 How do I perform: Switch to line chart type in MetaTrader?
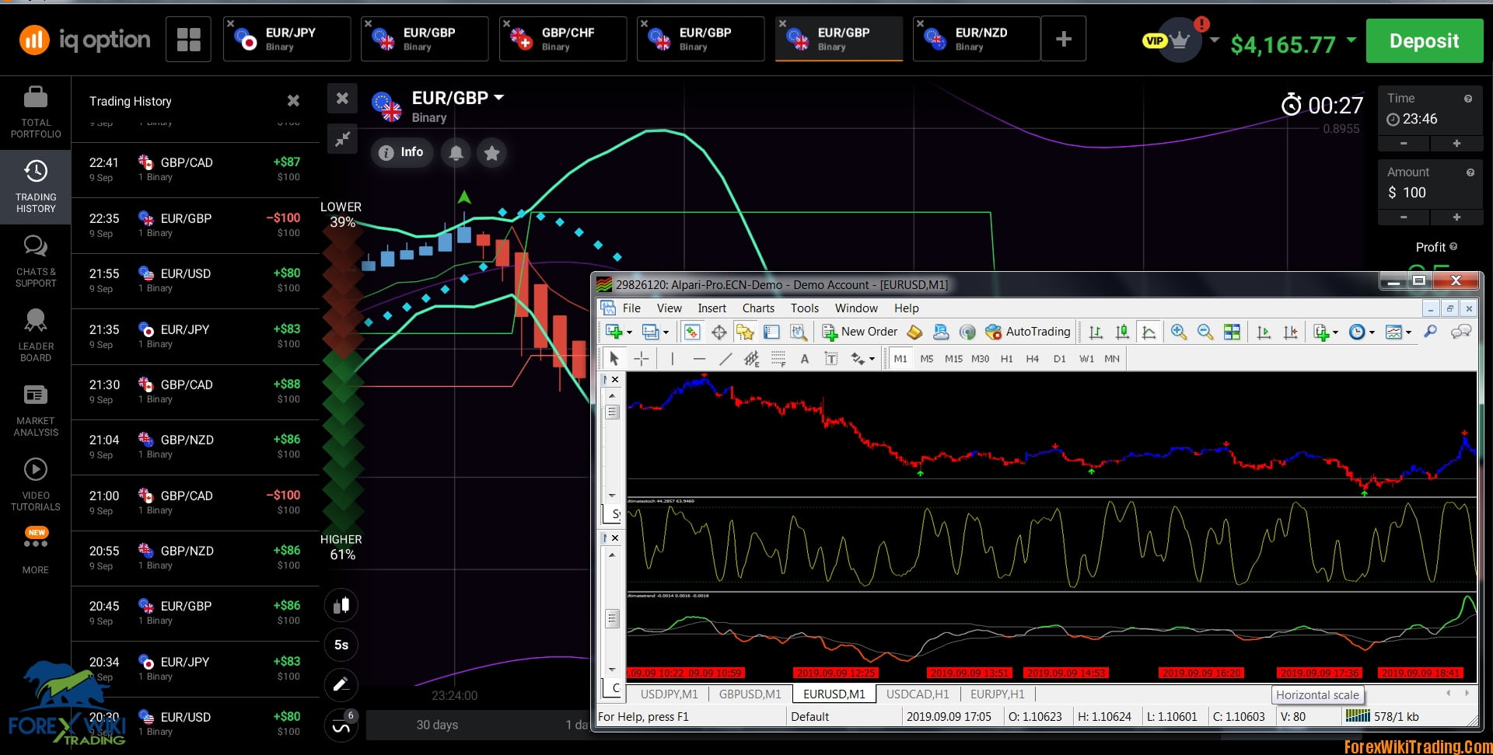tap(1149, 332)
